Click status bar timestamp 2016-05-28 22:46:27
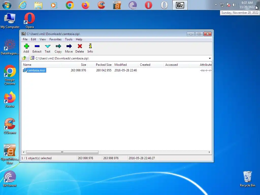The height and width of the screenshot is (195, 260). (142, 158)
